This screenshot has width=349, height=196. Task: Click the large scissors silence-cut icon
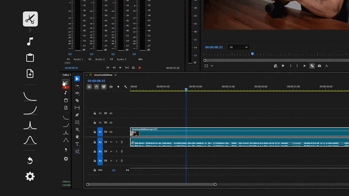[30, 19]
